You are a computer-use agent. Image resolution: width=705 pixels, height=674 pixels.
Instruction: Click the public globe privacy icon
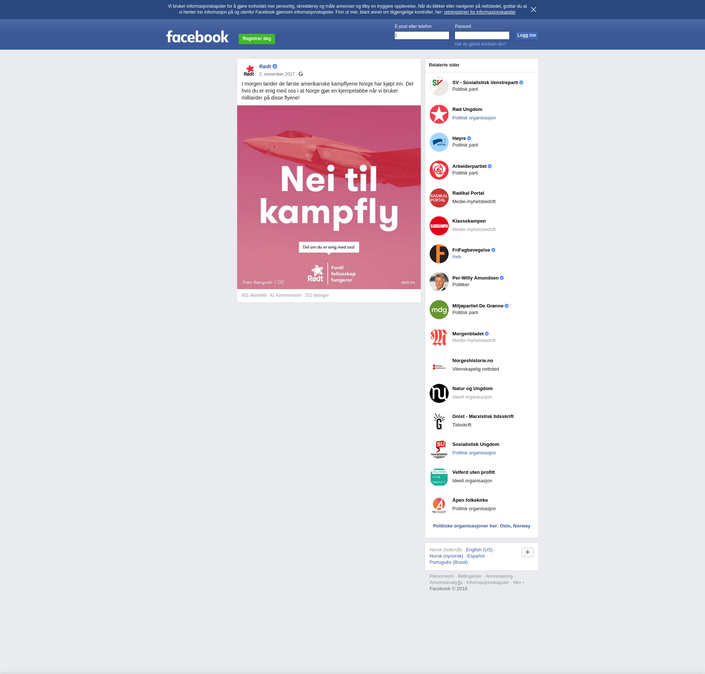pyautogui.click(x=301, y=74)
